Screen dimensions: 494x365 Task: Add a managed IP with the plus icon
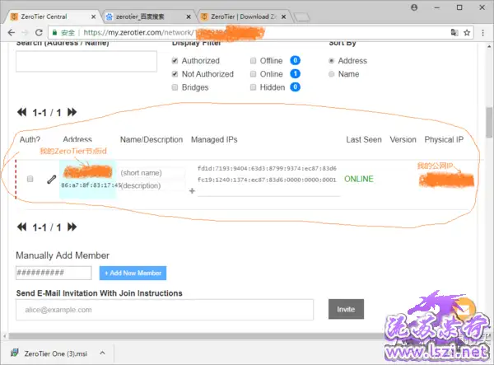[x=192, y=190]
